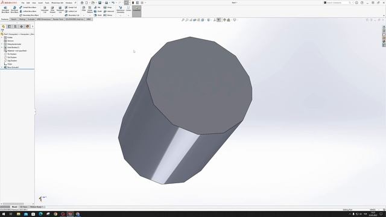
Task: Open the Window menu
Action: pos(69,2)
